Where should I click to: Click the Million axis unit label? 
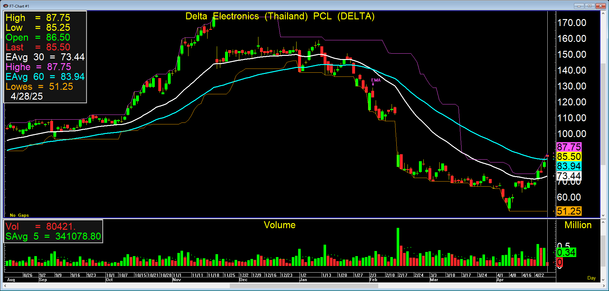(578, 225)
